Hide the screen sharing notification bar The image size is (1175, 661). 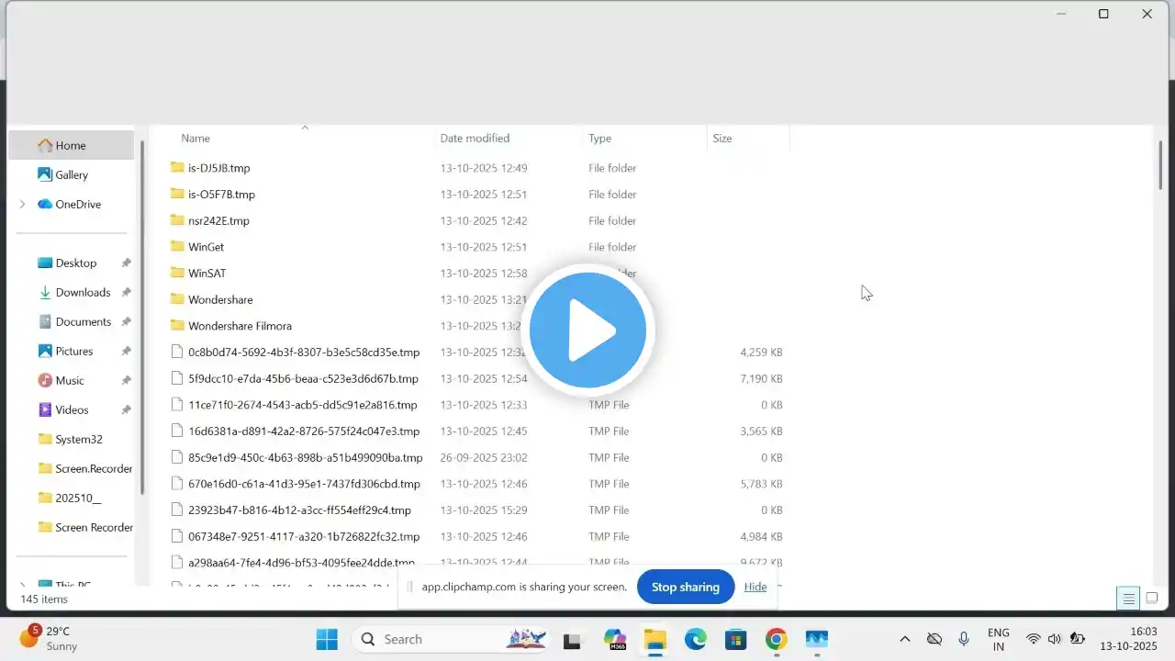[755, 587]
